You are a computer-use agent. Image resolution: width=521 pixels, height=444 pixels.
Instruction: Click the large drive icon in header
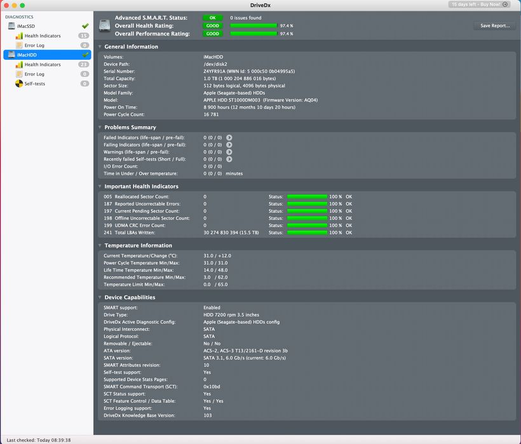pos(105,25)
